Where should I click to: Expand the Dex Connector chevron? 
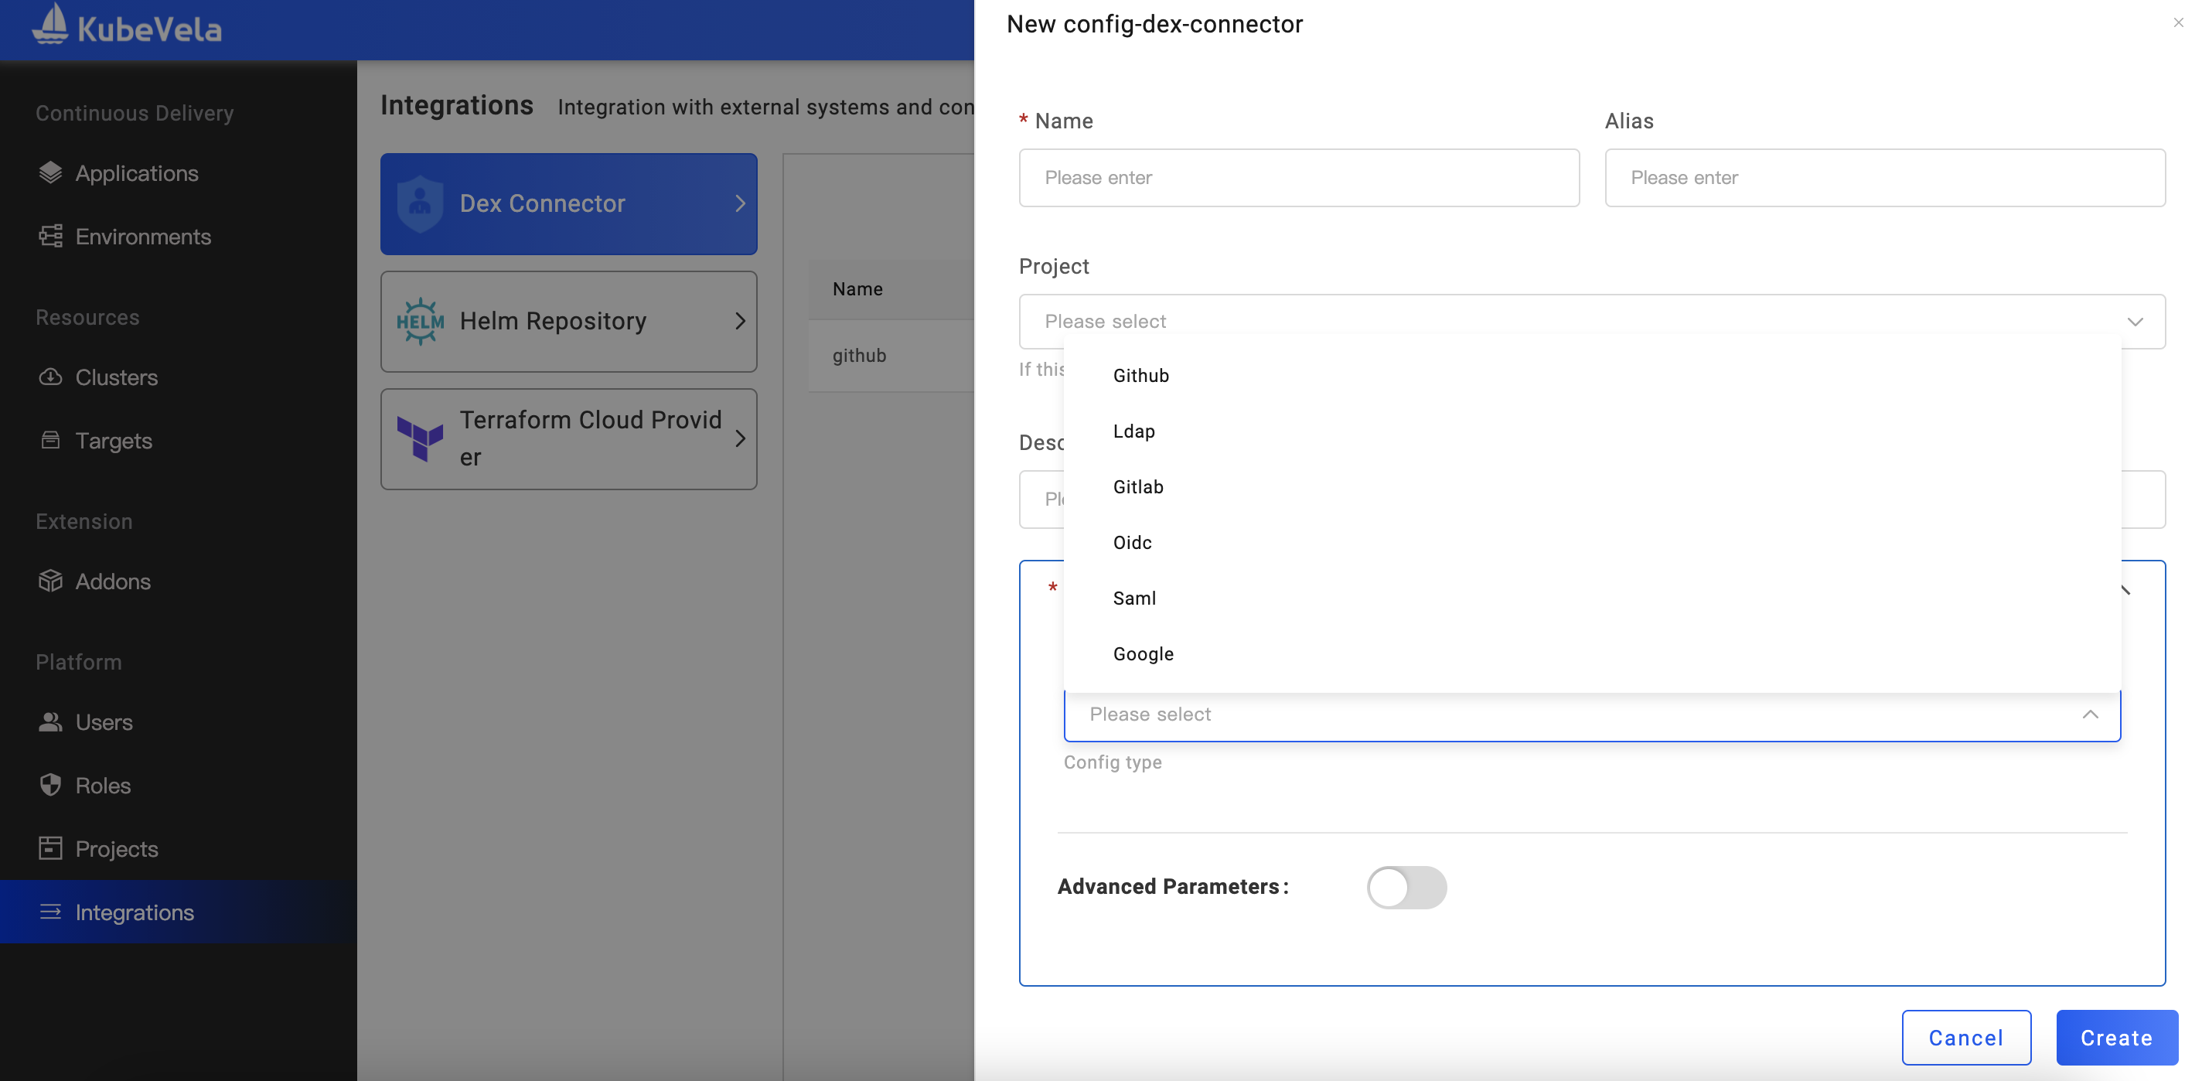pyautogui.click(x=740, y=203)
